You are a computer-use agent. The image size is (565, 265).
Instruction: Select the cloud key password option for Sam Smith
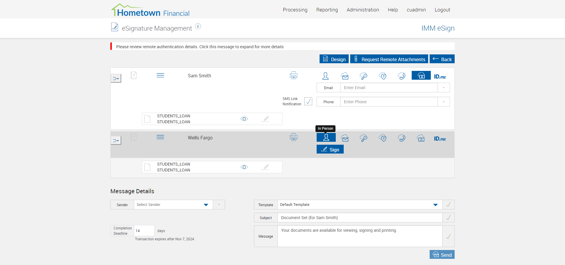click(364, 76)
